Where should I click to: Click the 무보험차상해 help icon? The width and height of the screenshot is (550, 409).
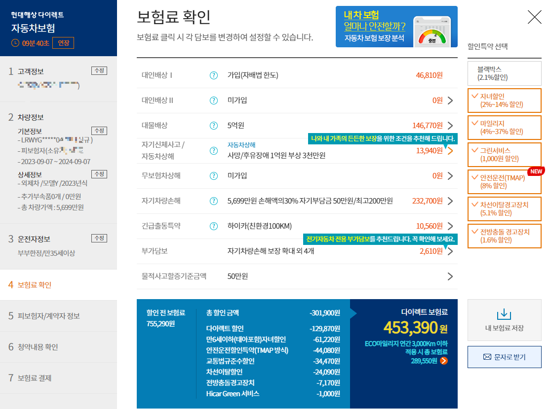pyautogui.click(x=213, y=175)
